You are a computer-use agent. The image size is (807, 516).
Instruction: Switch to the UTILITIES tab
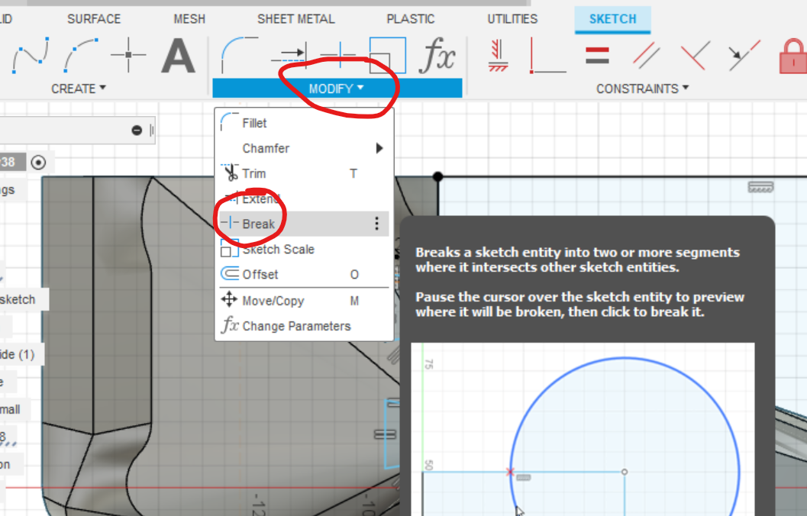coord(512,19)
